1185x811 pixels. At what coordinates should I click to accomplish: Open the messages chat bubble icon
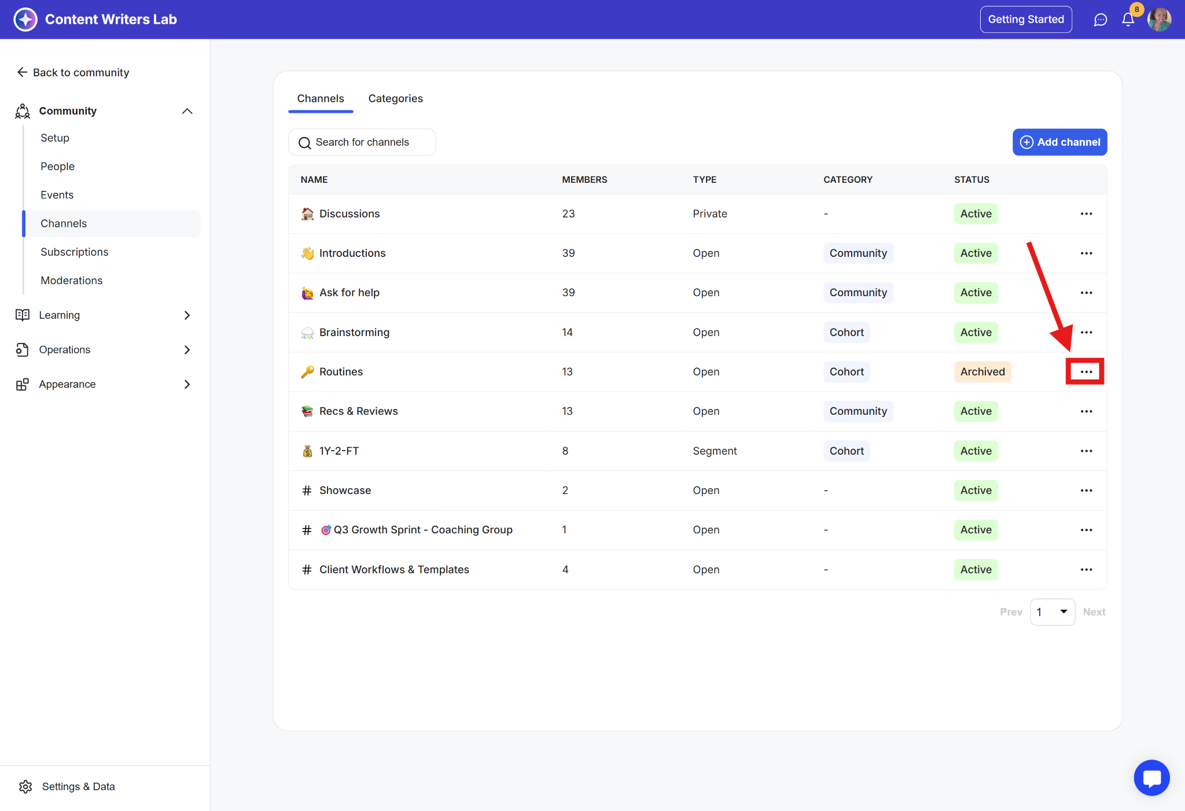(x=1100, y=20)
